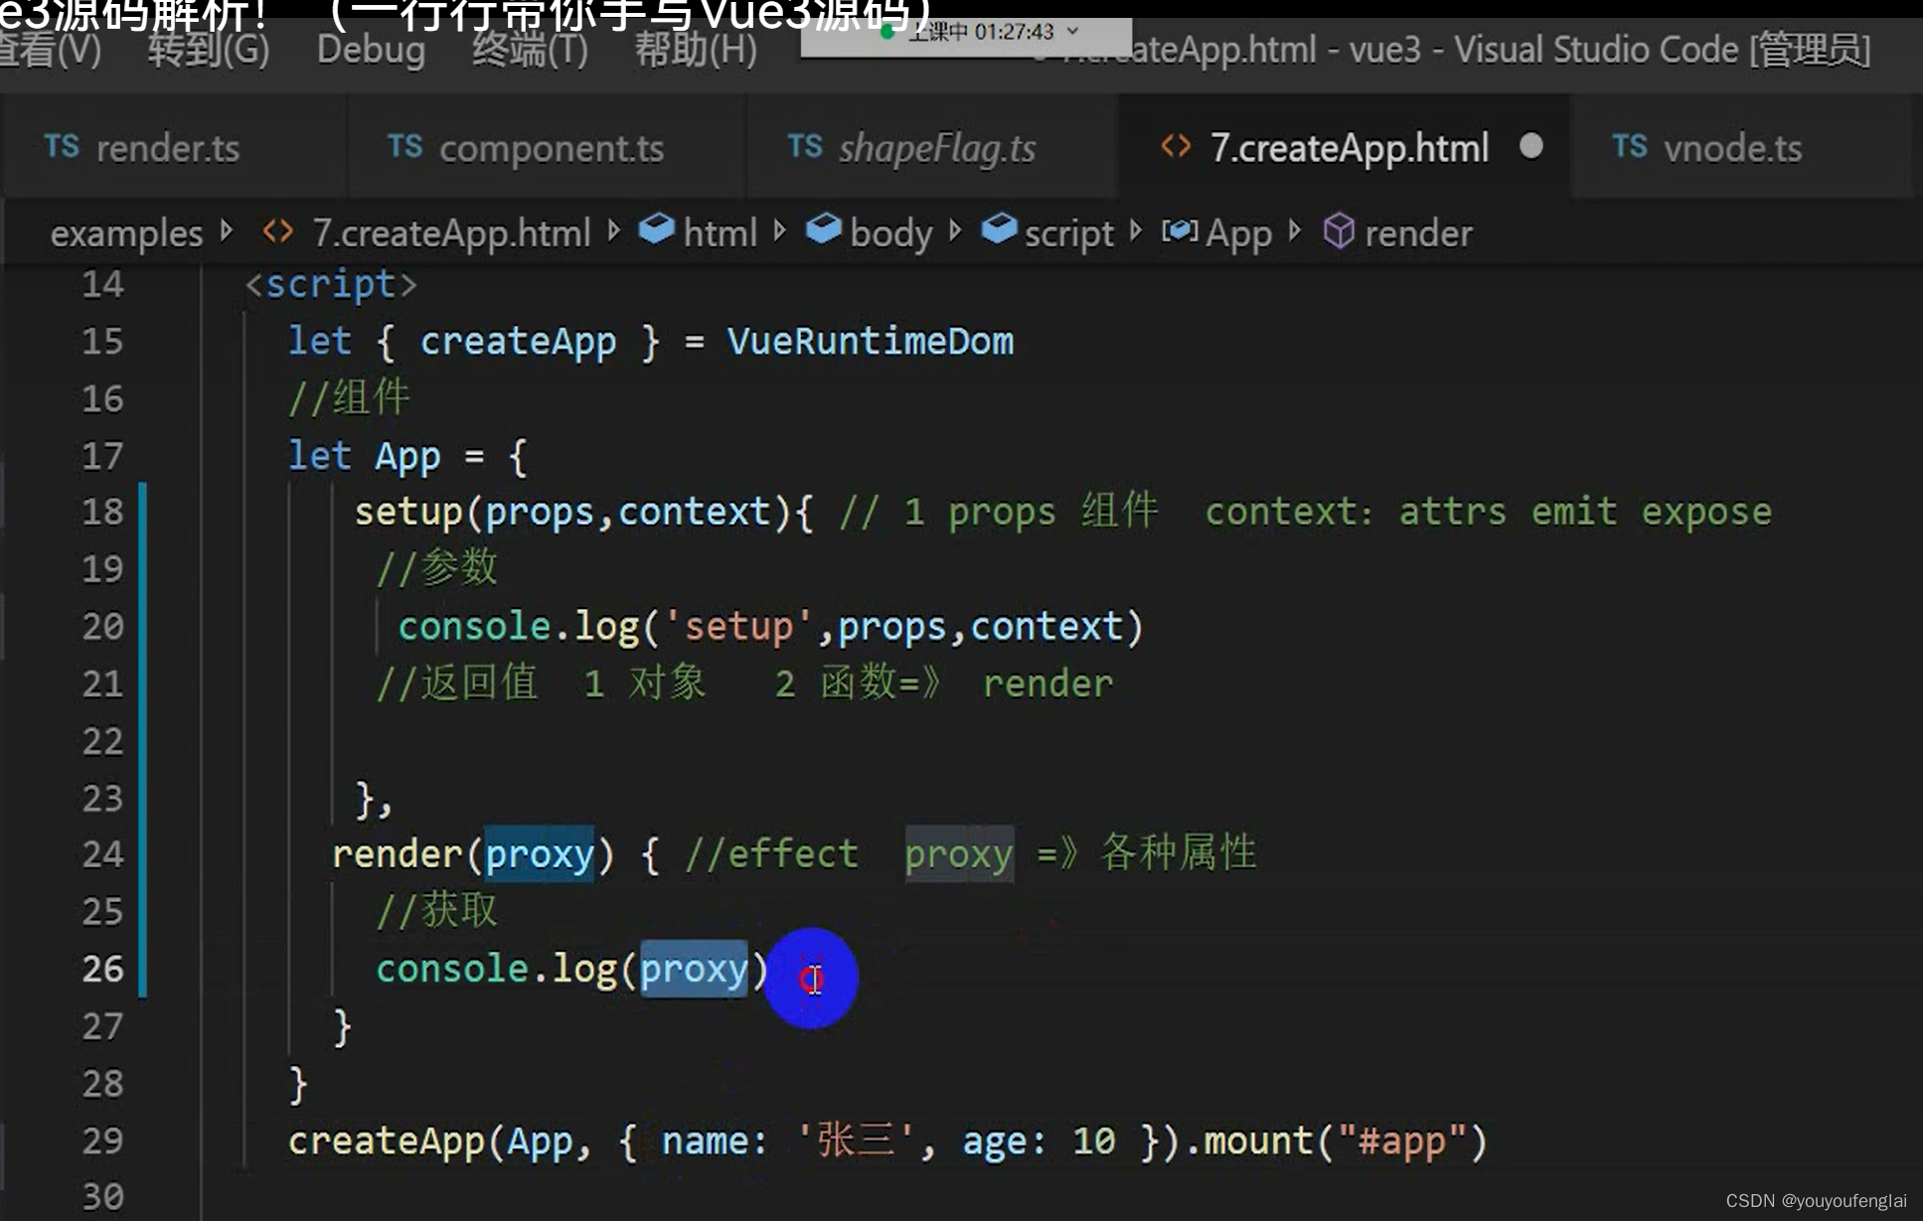1923x1221 pixels.
Task: Click the //获取 comment on line 25
Action: [436, 911]
